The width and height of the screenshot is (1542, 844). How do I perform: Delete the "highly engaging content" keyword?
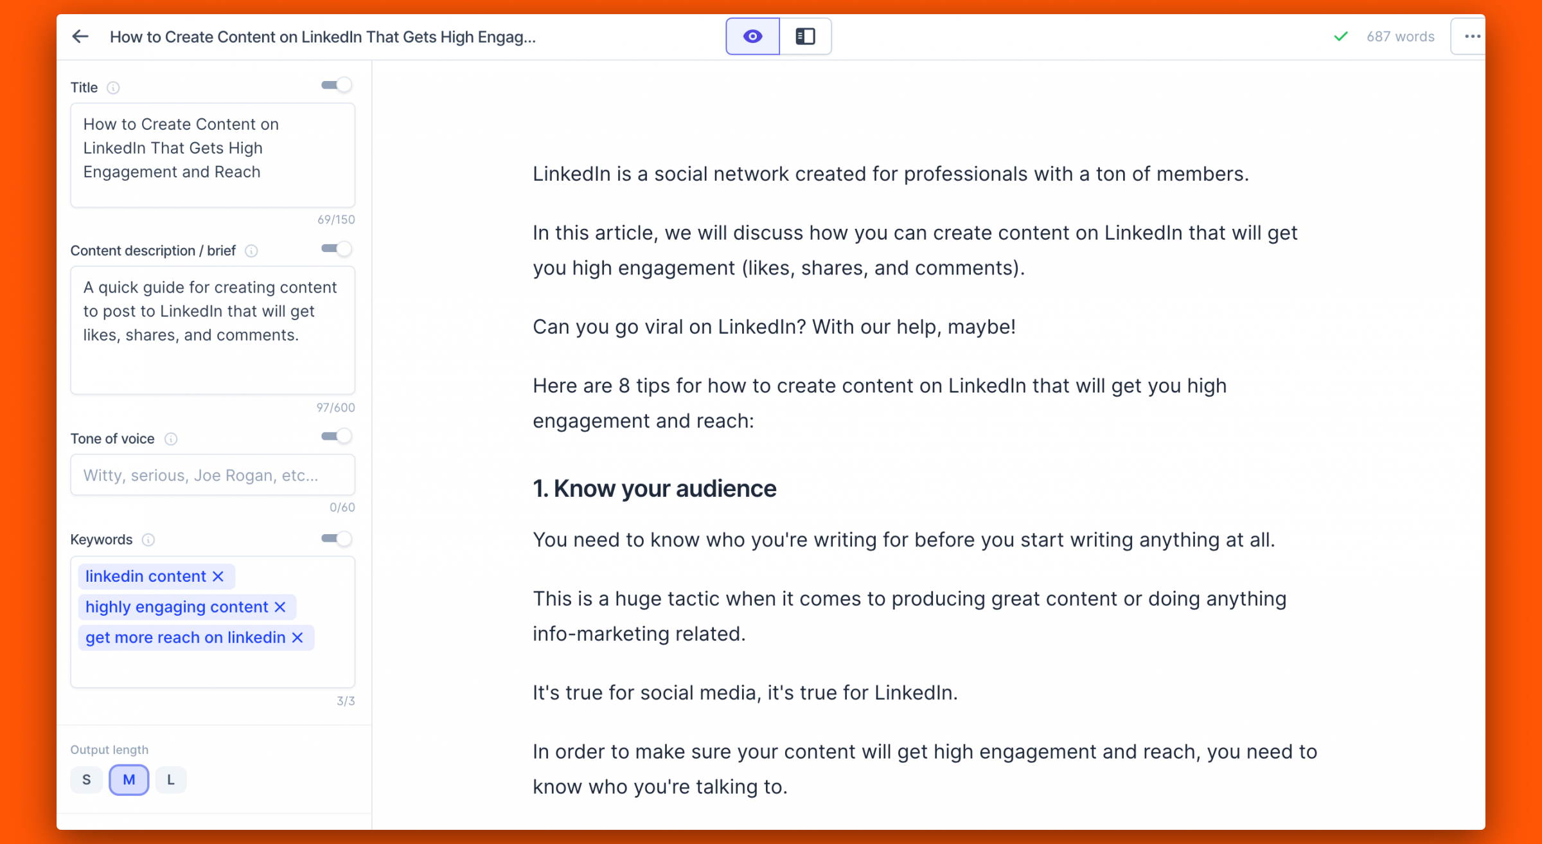tap(280, 607)
